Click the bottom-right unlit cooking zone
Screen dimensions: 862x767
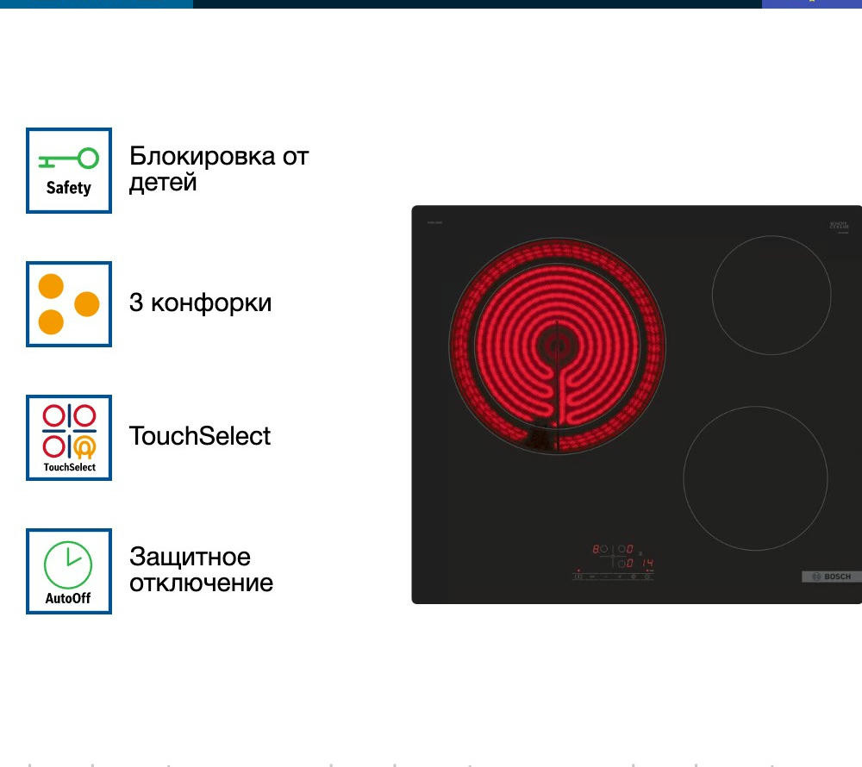(x=755, y=478)
